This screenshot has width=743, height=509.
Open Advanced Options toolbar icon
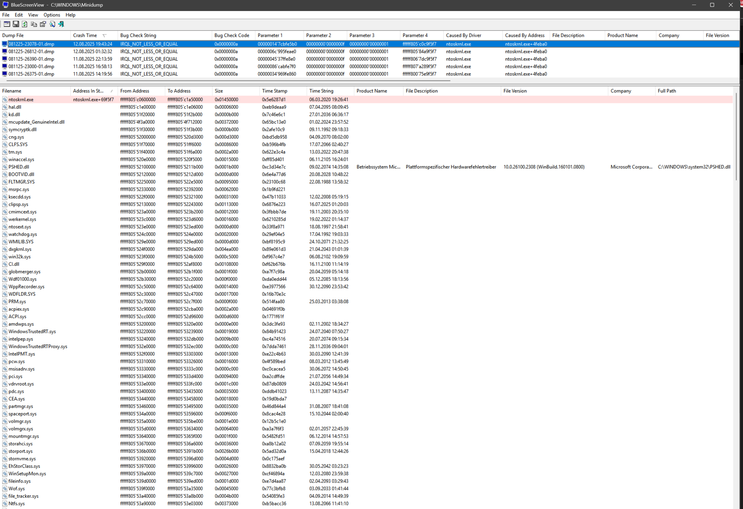tap(7, 24)
